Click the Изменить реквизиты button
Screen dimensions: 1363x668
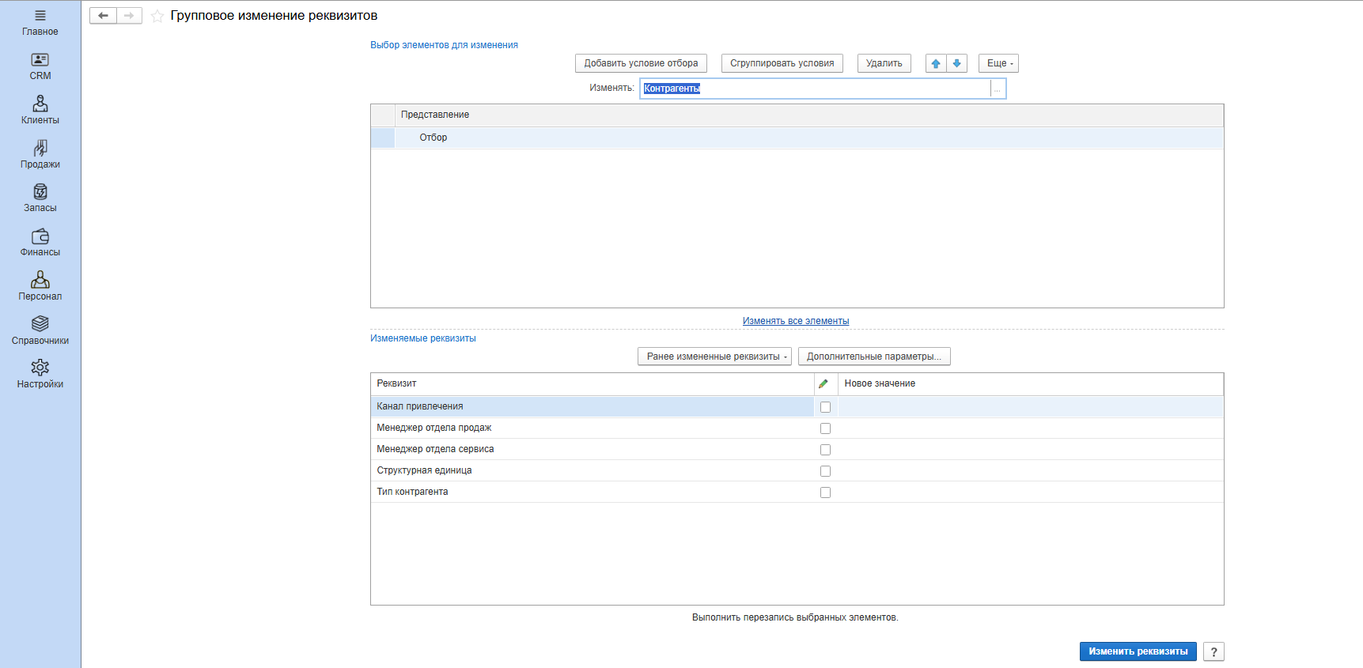[1138, 651]
